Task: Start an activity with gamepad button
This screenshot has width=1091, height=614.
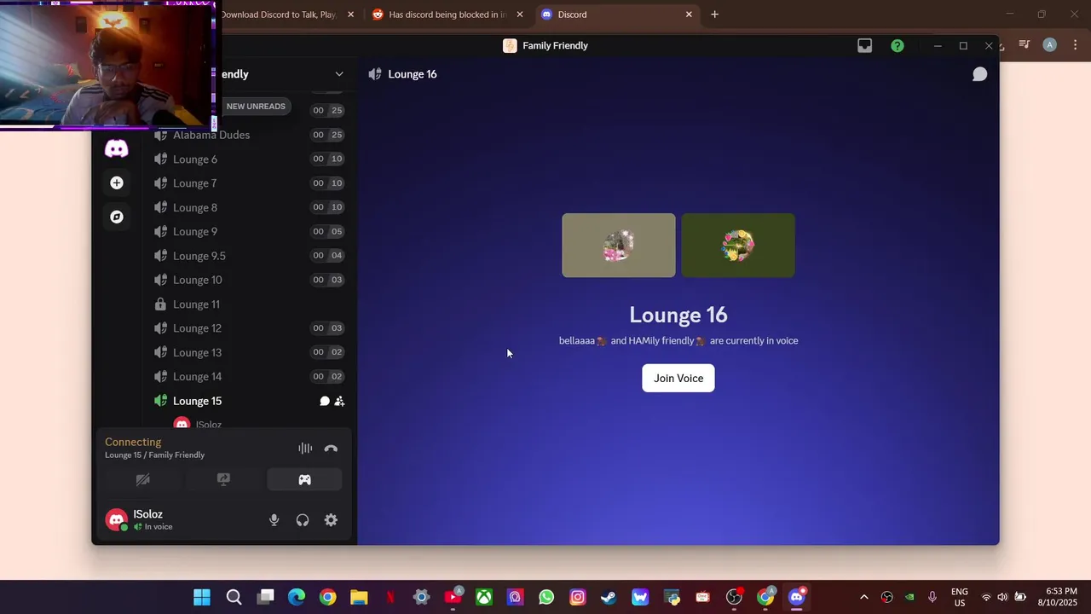Action: pyautogui.click(x=304, y=479)
